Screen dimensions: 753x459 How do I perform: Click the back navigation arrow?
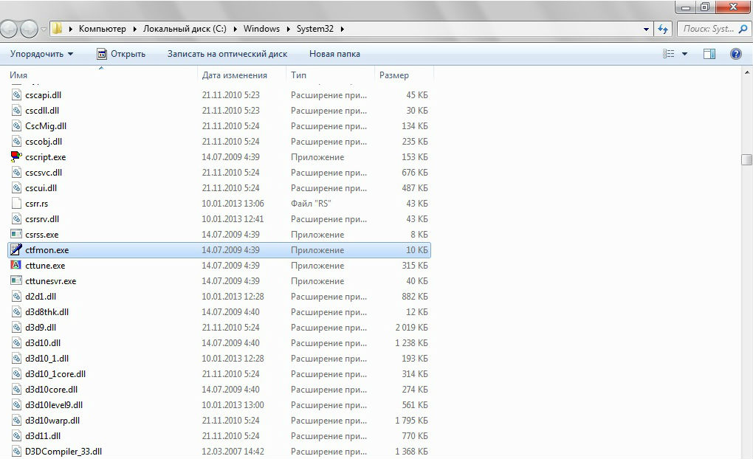coord(10,29)
